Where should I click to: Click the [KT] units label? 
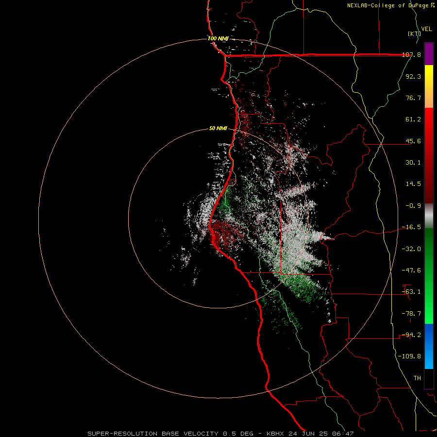(x=414, y=34)
